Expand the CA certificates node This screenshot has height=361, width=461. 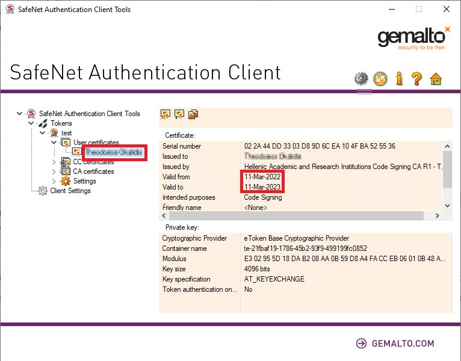point(54,171)
